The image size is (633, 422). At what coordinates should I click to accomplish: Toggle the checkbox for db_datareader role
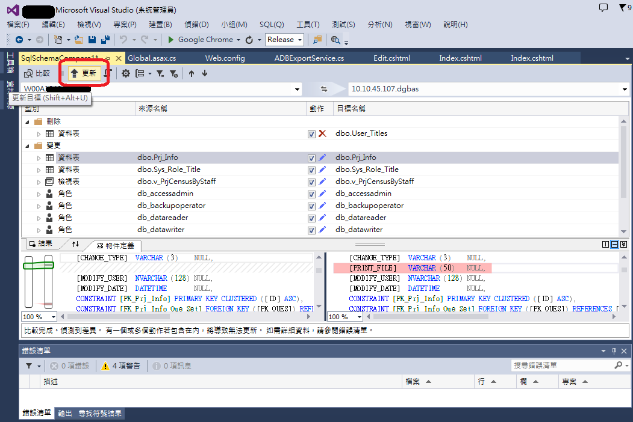[x=310, y=218]
